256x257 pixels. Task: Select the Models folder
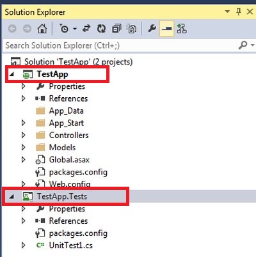tap(62, 148)
